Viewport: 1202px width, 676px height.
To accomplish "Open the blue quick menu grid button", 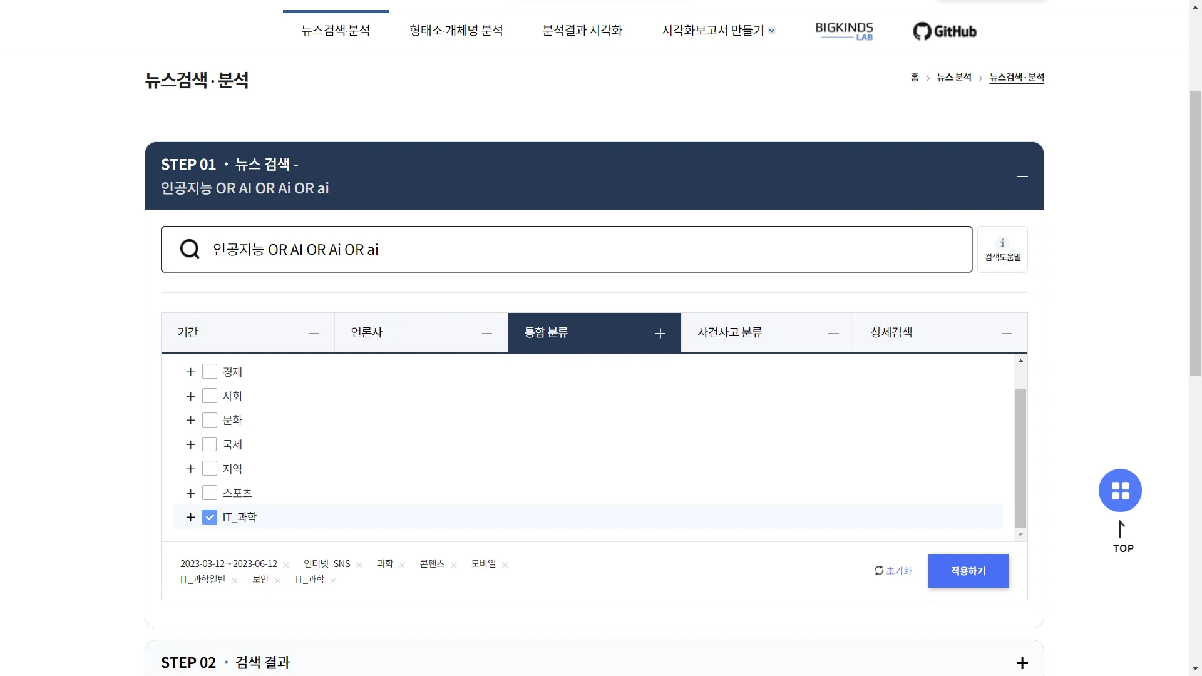I will pyautogui.click(x=1120, y=490).
